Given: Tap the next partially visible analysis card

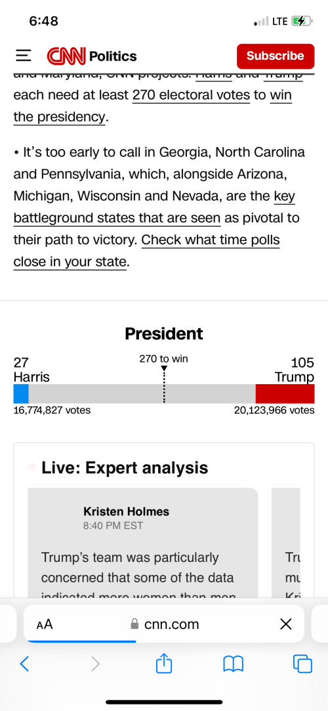Looking at the screenshot, I should [286, 543].
